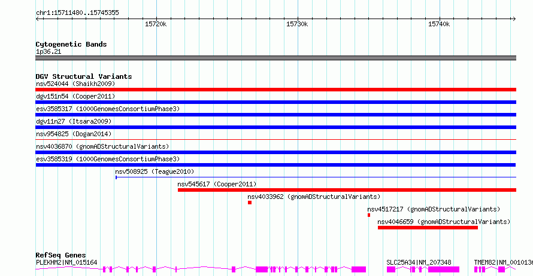Click the dgv11n27 (Itsara2009) label
The width and height of the screenshot is (533, 276).
click(x=74, y=121)
